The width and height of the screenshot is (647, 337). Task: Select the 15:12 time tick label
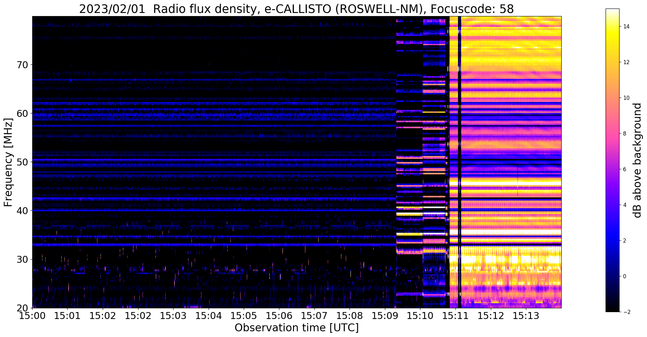491,316
